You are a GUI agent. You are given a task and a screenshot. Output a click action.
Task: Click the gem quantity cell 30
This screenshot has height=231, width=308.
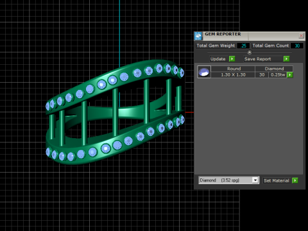(262, 75)
